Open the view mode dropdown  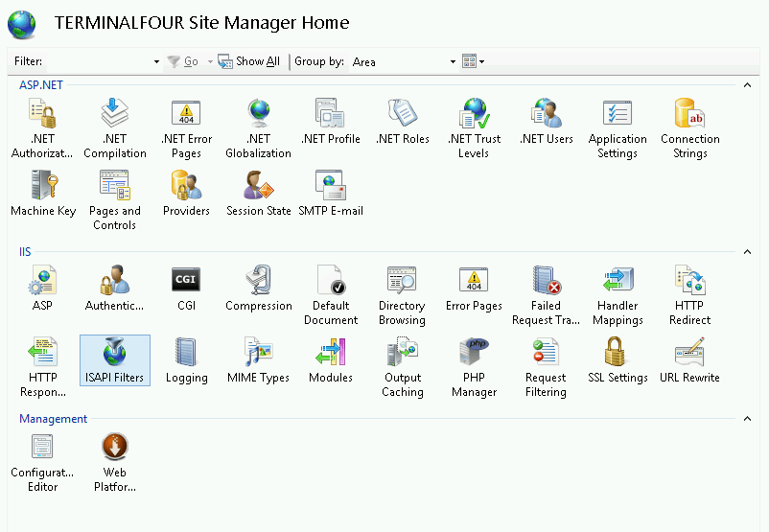pyautogui.click(x=474, y=61)
